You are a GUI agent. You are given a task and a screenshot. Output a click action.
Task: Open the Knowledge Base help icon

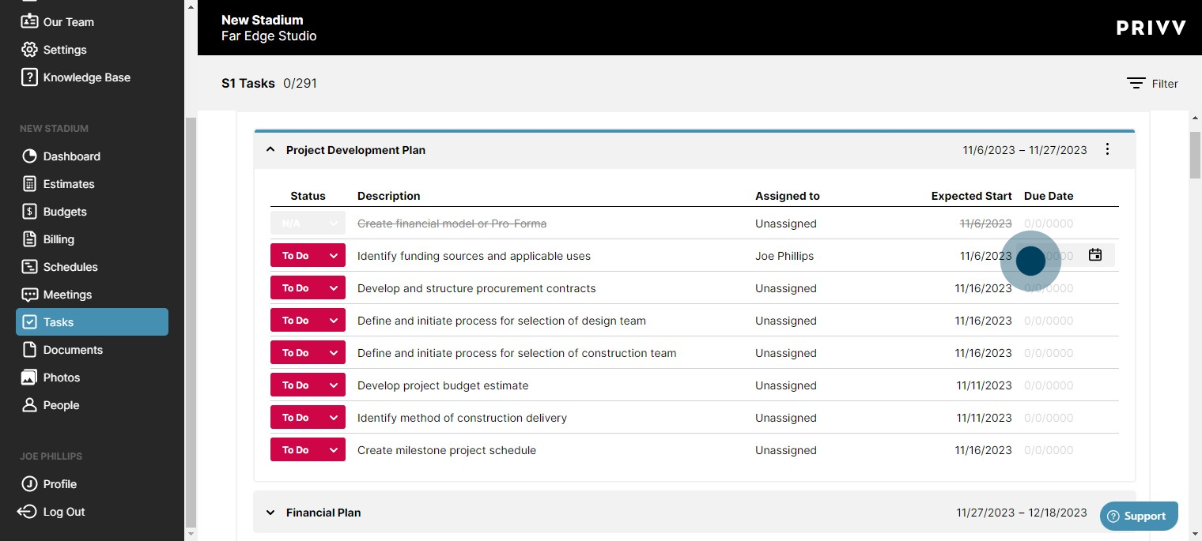[x=29, y=77]
